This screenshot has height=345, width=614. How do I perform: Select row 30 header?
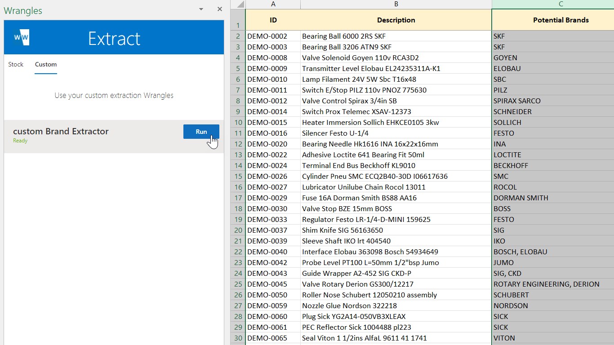tap(238, 338)
